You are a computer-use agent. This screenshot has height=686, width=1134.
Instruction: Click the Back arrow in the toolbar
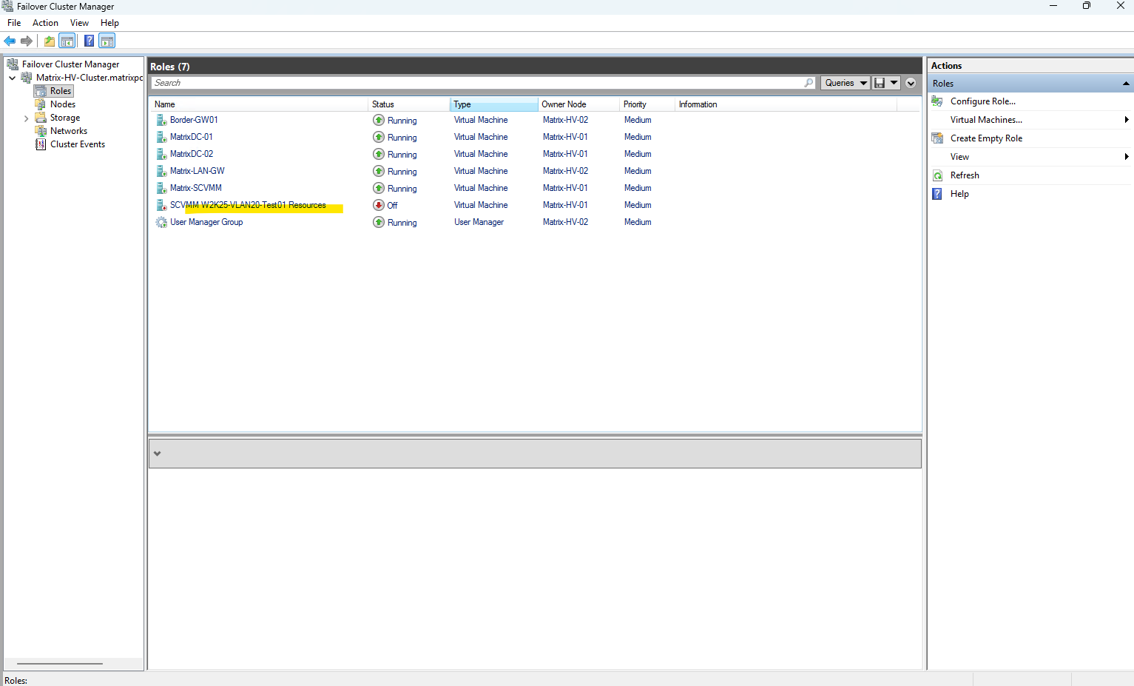coord(10,41)
